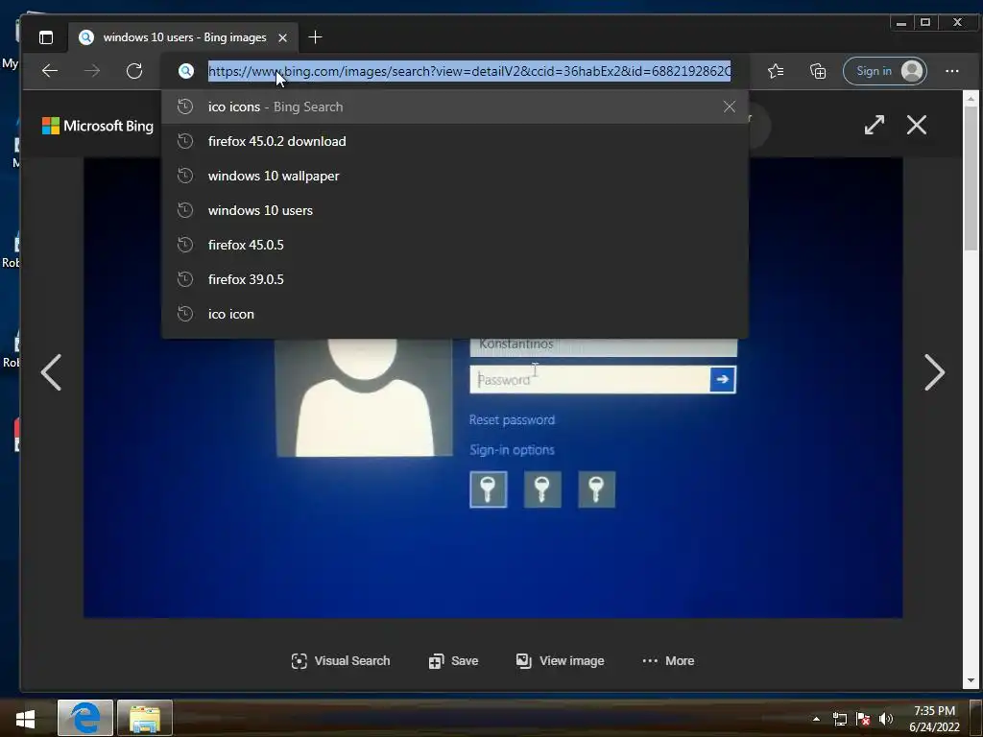Viewport: 983px width, 737px height.
Task: Open the Settings and more menu
Action: click(951, 71)
